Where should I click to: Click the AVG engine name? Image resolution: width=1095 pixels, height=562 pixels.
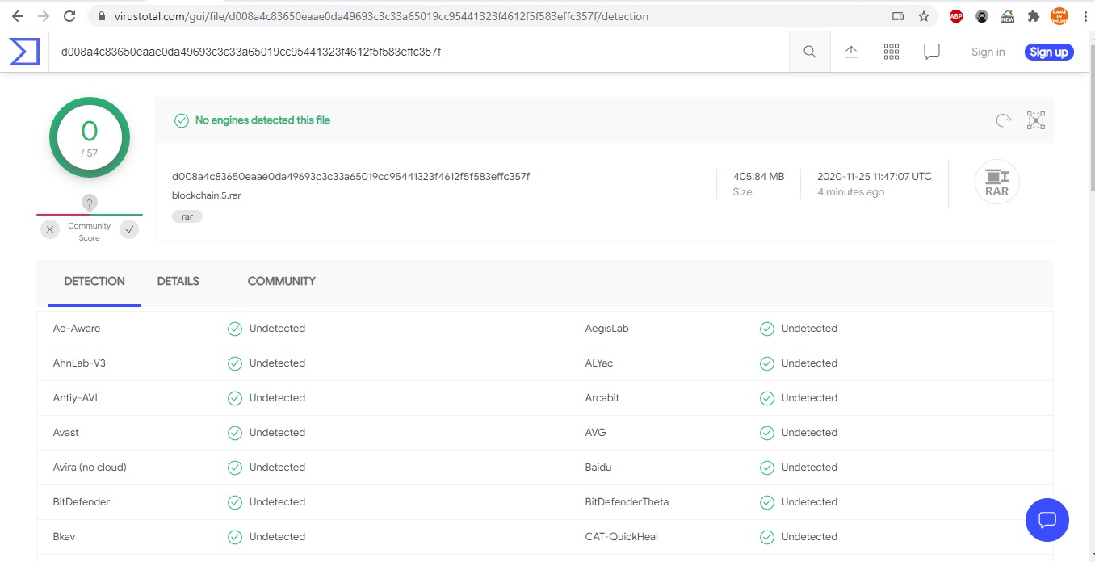pyautogui.click(x=596, y=433)
